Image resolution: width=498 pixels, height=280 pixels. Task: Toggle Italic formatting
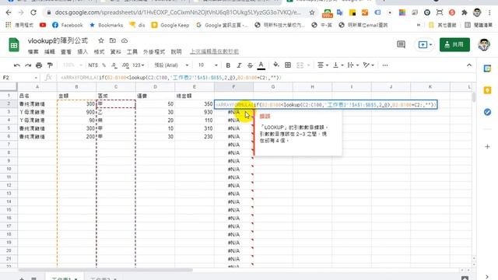(x=239, y=65)
